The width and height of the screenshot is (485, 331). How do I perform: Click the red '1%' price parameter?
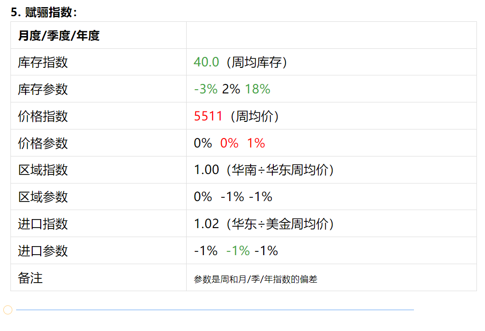[x=256, y=143]
